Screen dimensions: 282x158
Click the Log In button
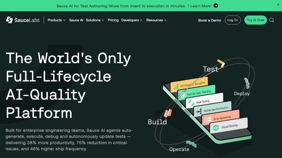[233, 20]
